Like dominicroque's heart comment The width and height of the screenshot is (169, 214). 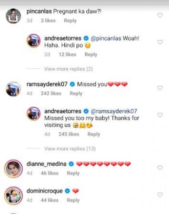[x=160, y=195]
